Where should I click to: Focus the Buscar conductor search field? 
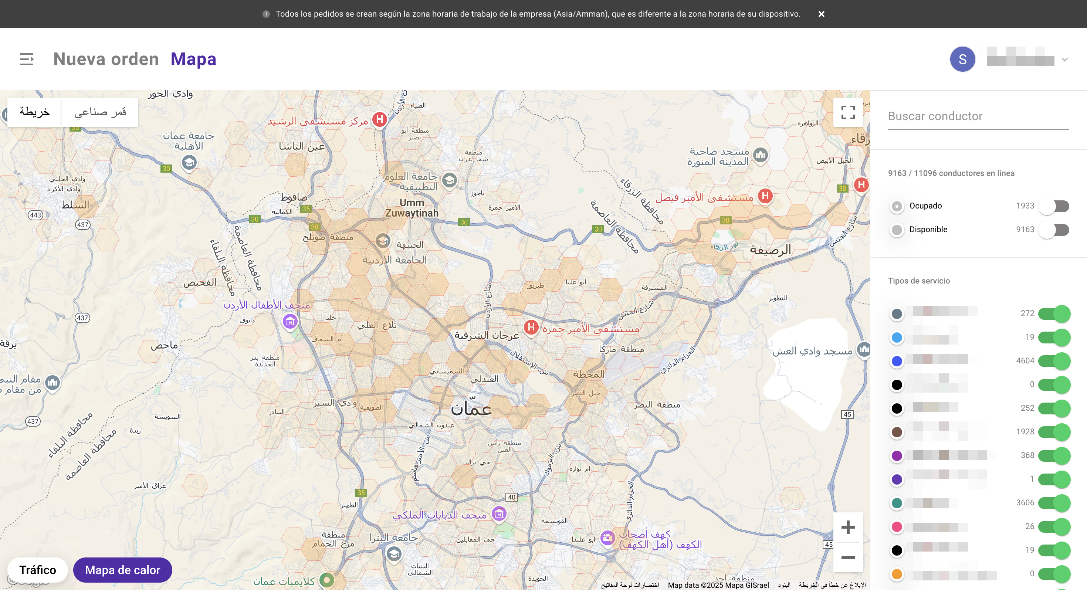(x=978, y=116)
